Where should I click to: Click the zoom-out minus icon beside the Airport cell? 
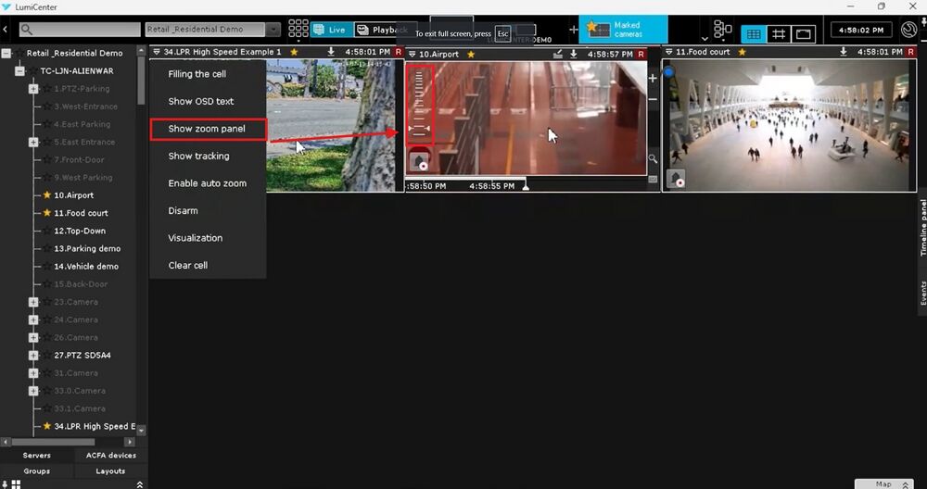(653, 98)
